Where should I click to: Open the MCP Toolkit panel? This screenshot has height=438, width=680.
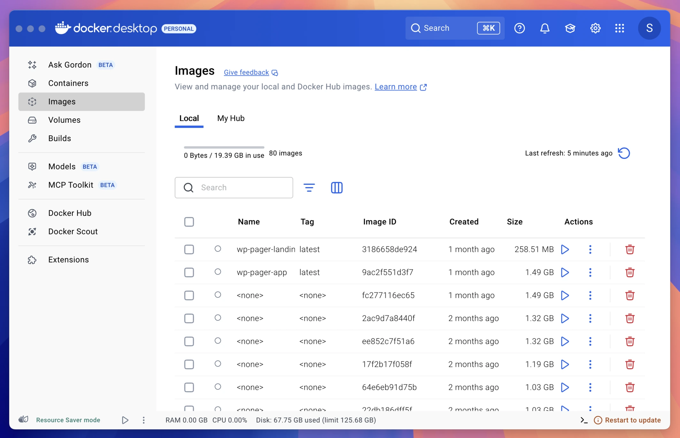[71, 185]
